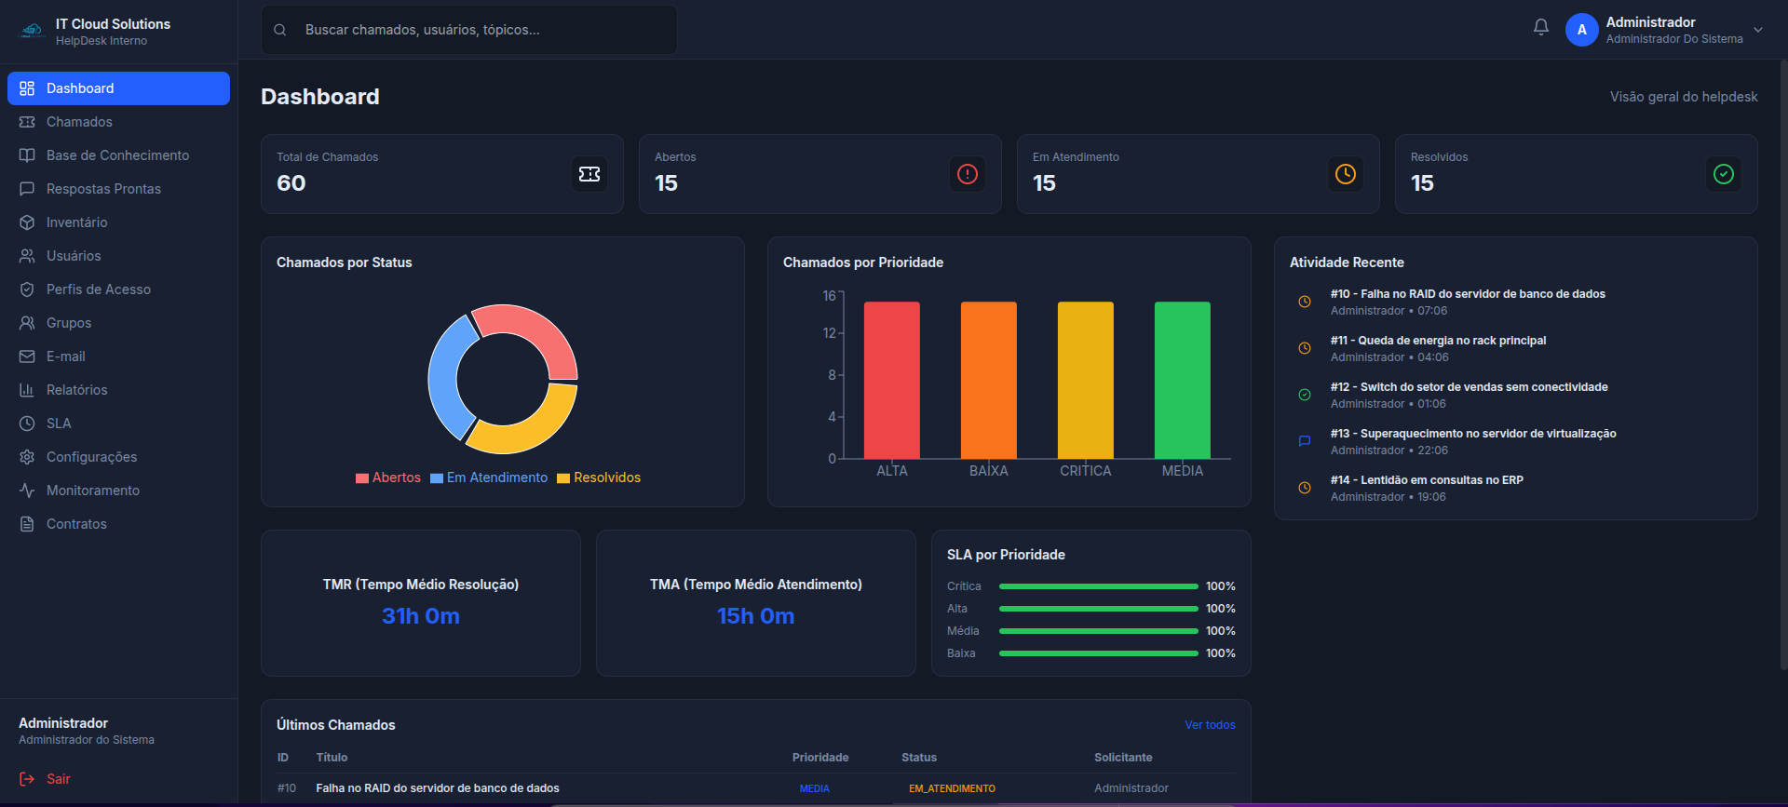Click the Crítica SLA progress bar
Image resolution: width=1788 pixels, height=807 pixels.
point(1099,586)
